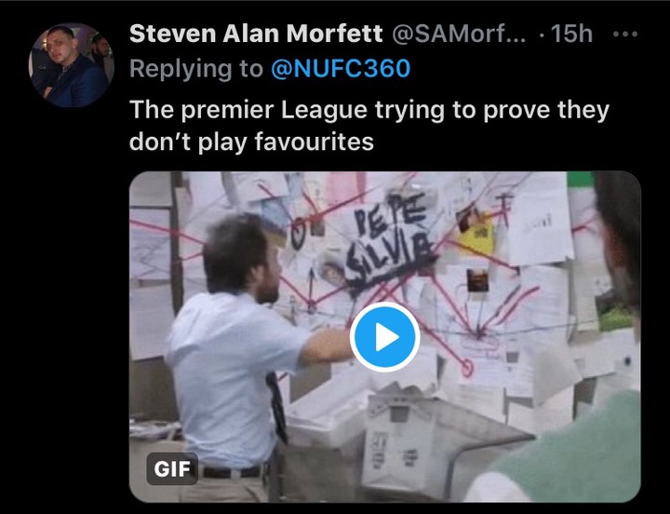The height and width of the screenshot is (514, 670).
Task: Click the GIF badge label
Action: (172, 468)
